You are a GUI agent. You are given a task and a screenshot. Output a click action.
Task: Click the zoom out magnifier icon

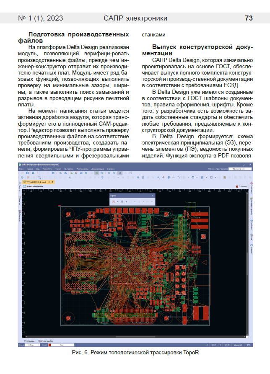[x=114, y=173]
